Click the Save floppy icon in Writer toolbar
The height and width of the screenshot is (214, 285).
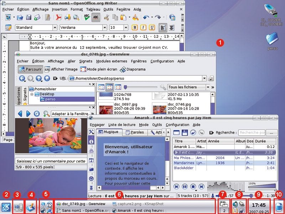[29, 17]
